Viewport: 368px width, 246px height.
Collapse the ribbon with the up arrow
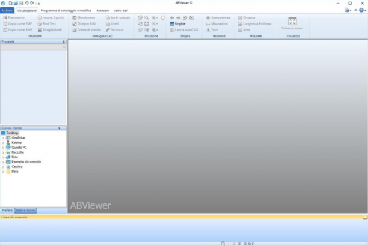356,10
